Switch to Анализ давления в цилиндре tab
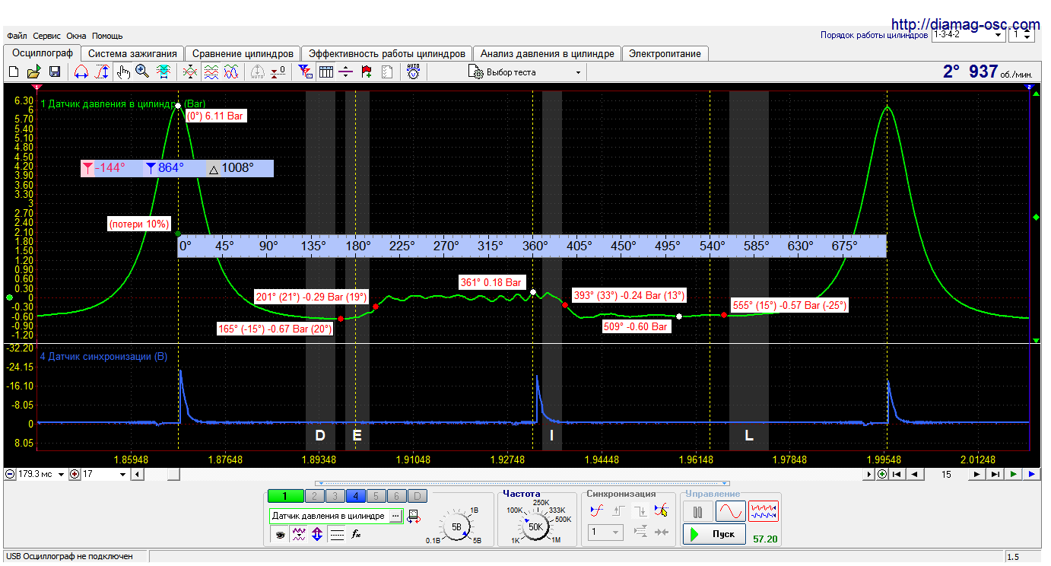 pos(547,54)
